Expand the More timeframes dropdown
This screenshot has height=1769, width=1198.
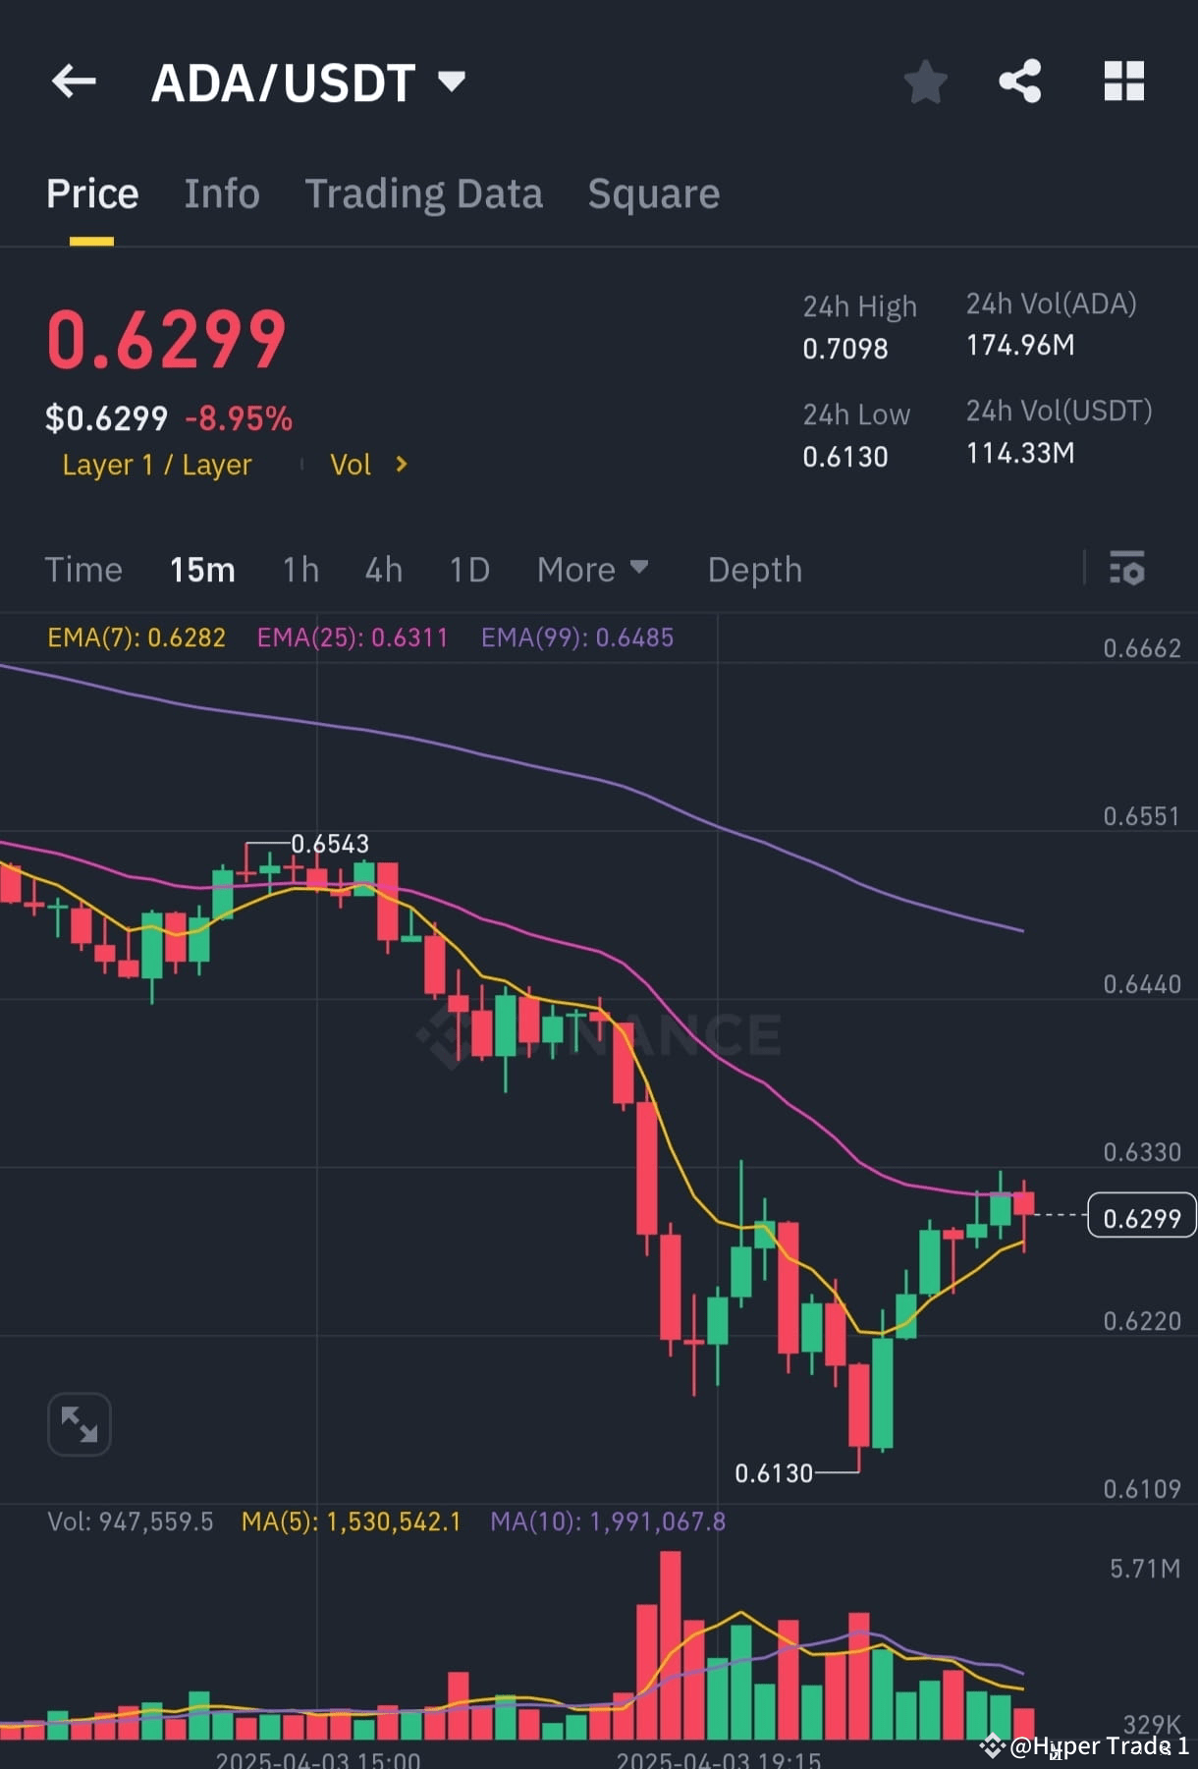click(x=592, y=570)
